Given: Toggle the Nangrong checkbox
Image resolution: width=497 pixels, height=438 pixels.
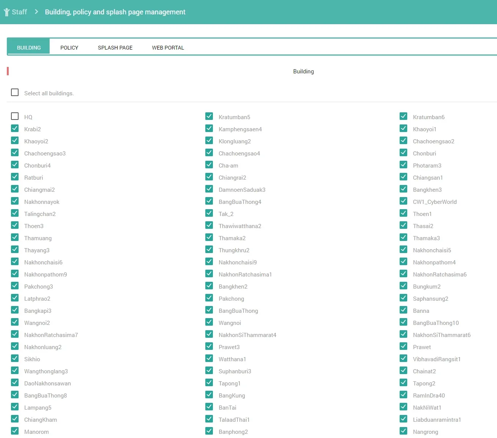Looking at the screenshot, I should 403,431.
